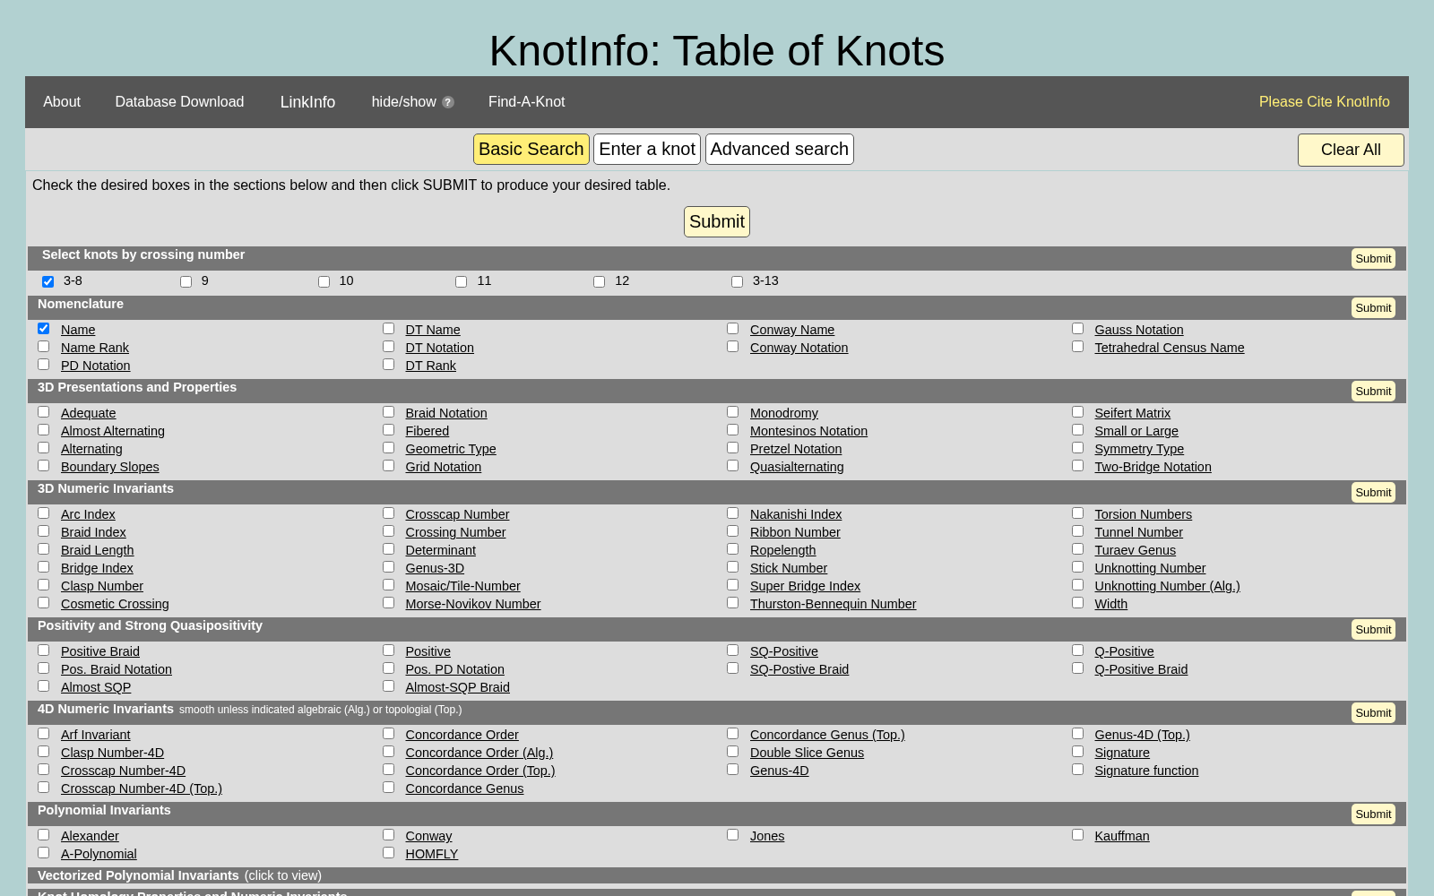
Task: Check the Positive Braid checkbox
Action: point(43,650)
